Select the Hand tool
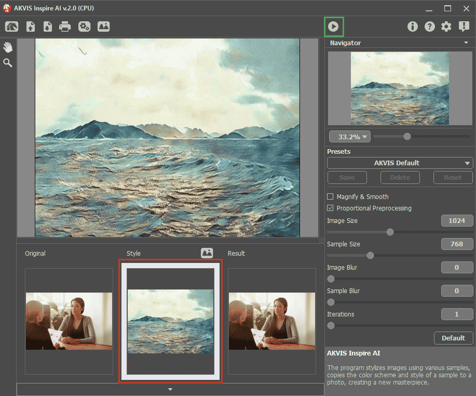476x396 pixels. click(x=8, y=47)
